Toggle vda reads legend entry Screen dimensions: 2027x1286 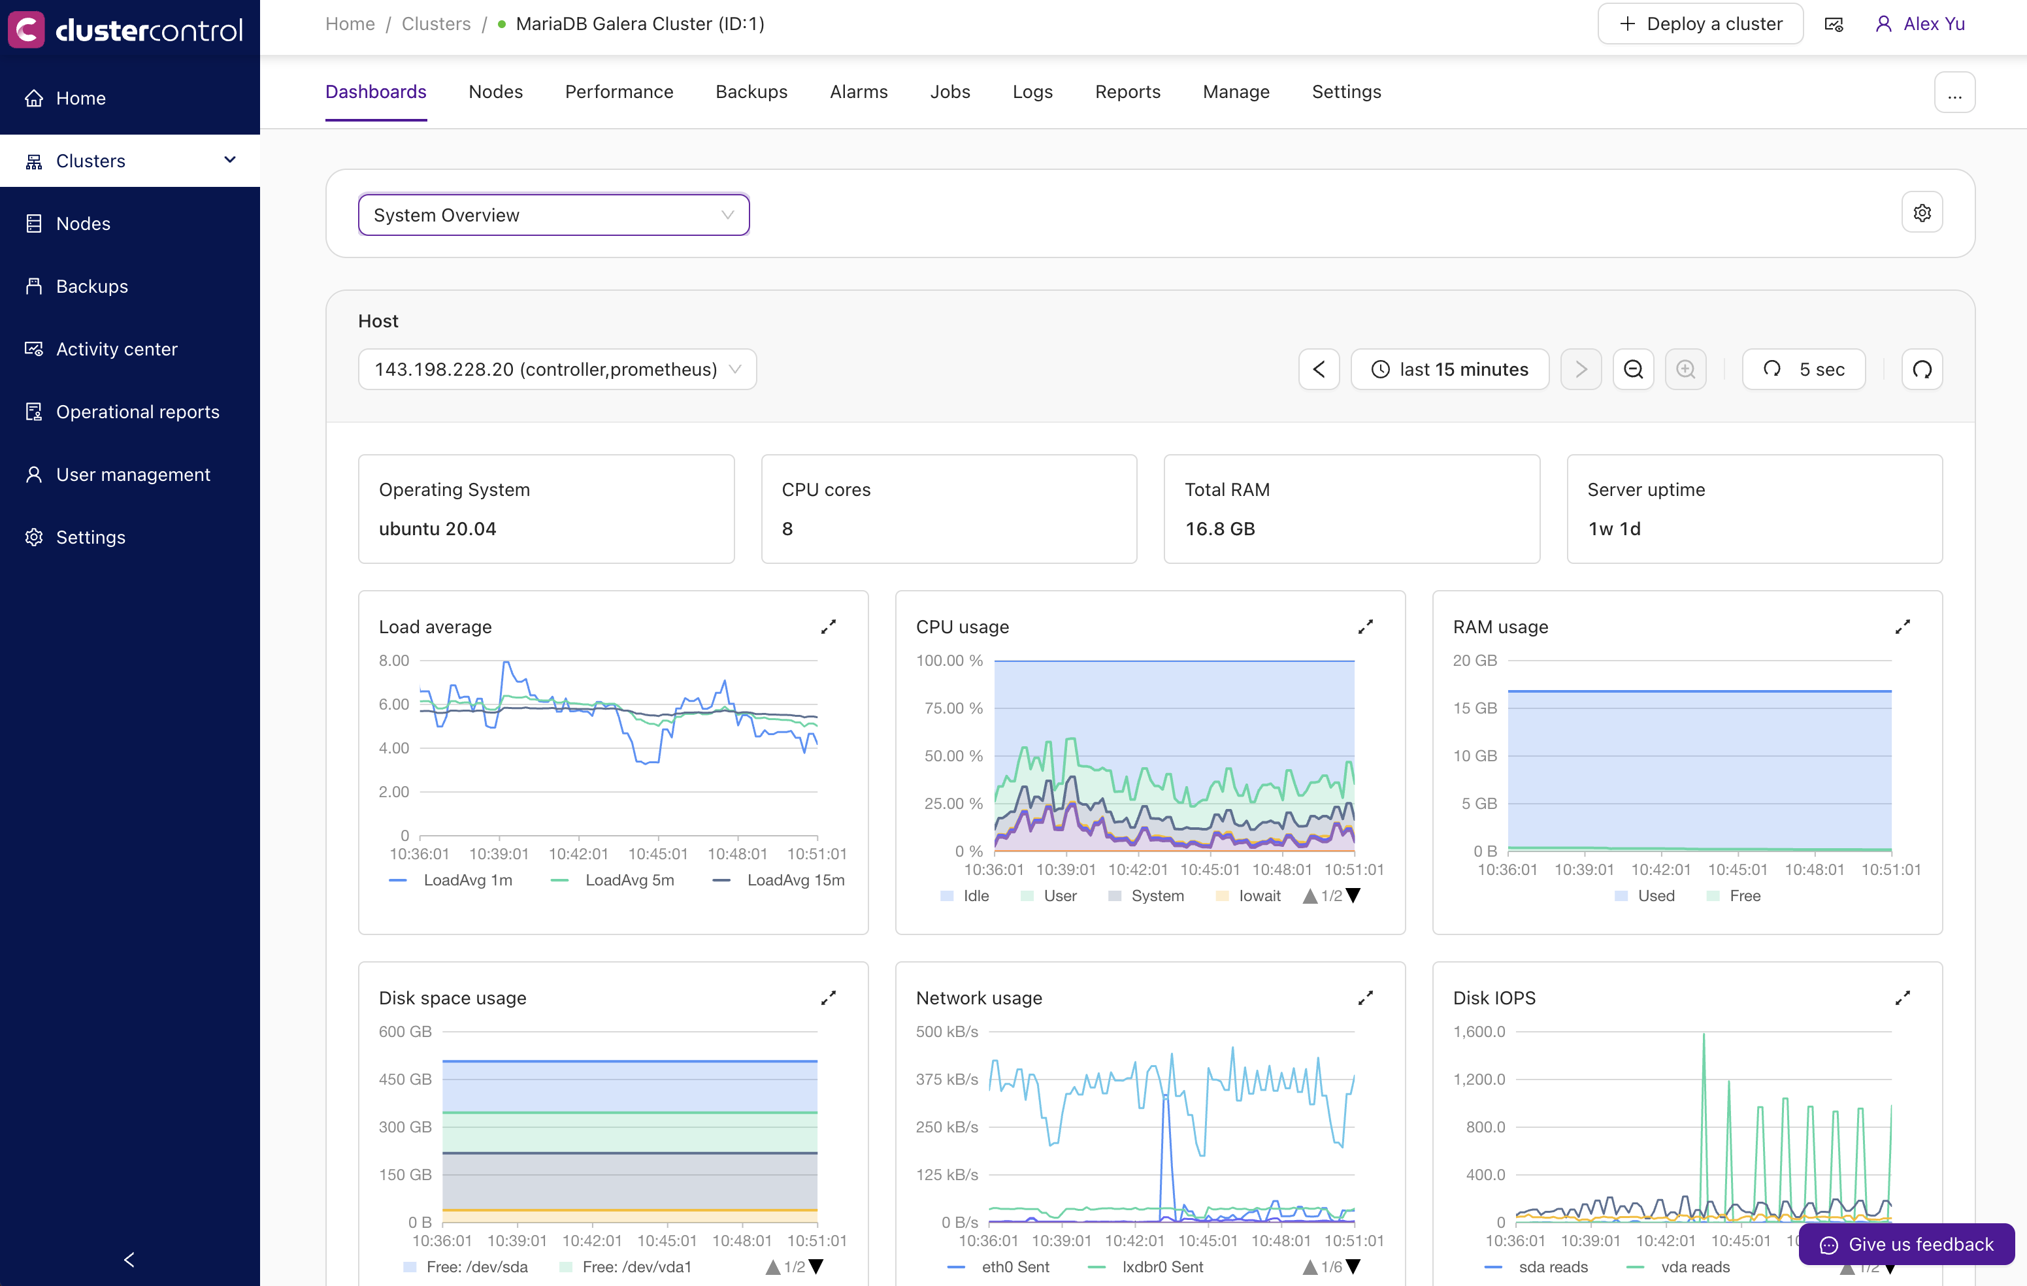tap(1679, 1268)
